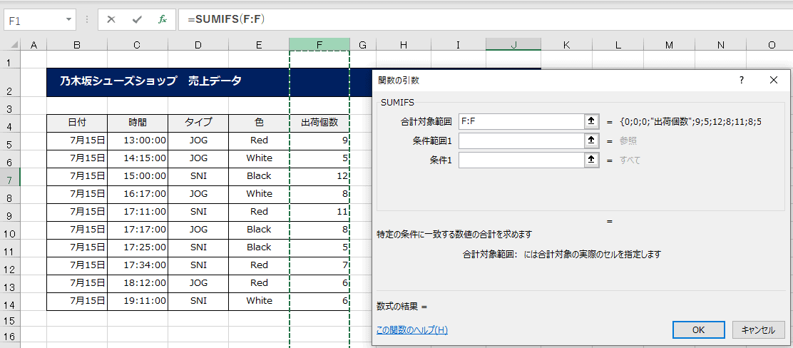The height and width of the screenshot is (348, 793).
Task: Click the 条件1 range selector icon
Action: point(590,160)
